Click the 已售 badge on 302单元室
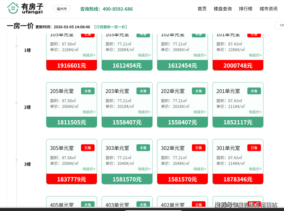This screenshot has height=211, width=284. point(198,148)
